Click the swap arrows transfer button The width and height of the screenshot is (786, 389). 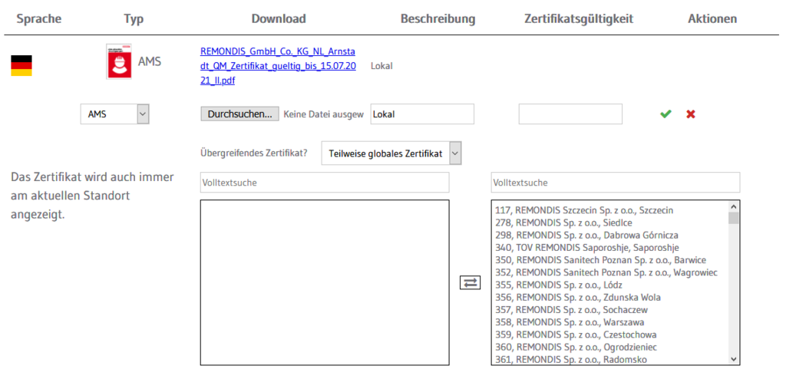click(x=471, y=282)
